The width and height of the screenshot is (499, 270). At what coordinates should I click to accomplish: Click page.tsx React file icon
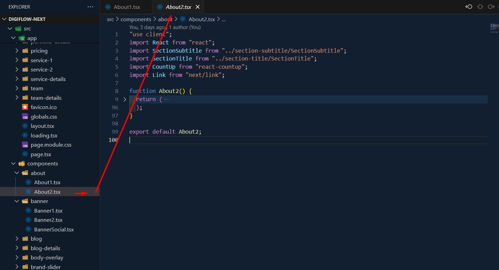click(x=25, y=154)
